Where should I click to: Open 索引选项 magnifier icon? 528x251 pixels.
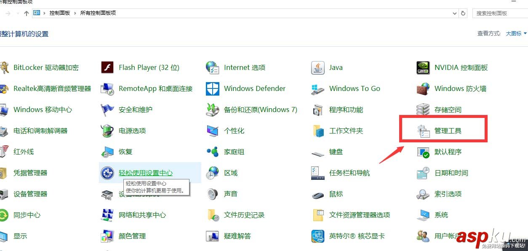click(423, 194)
